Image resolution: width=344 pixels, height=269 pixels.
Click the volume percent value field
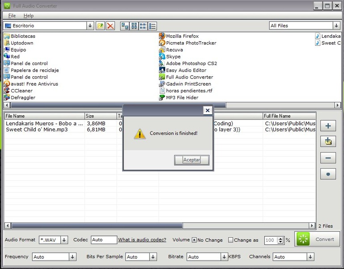tap(271, 240)
